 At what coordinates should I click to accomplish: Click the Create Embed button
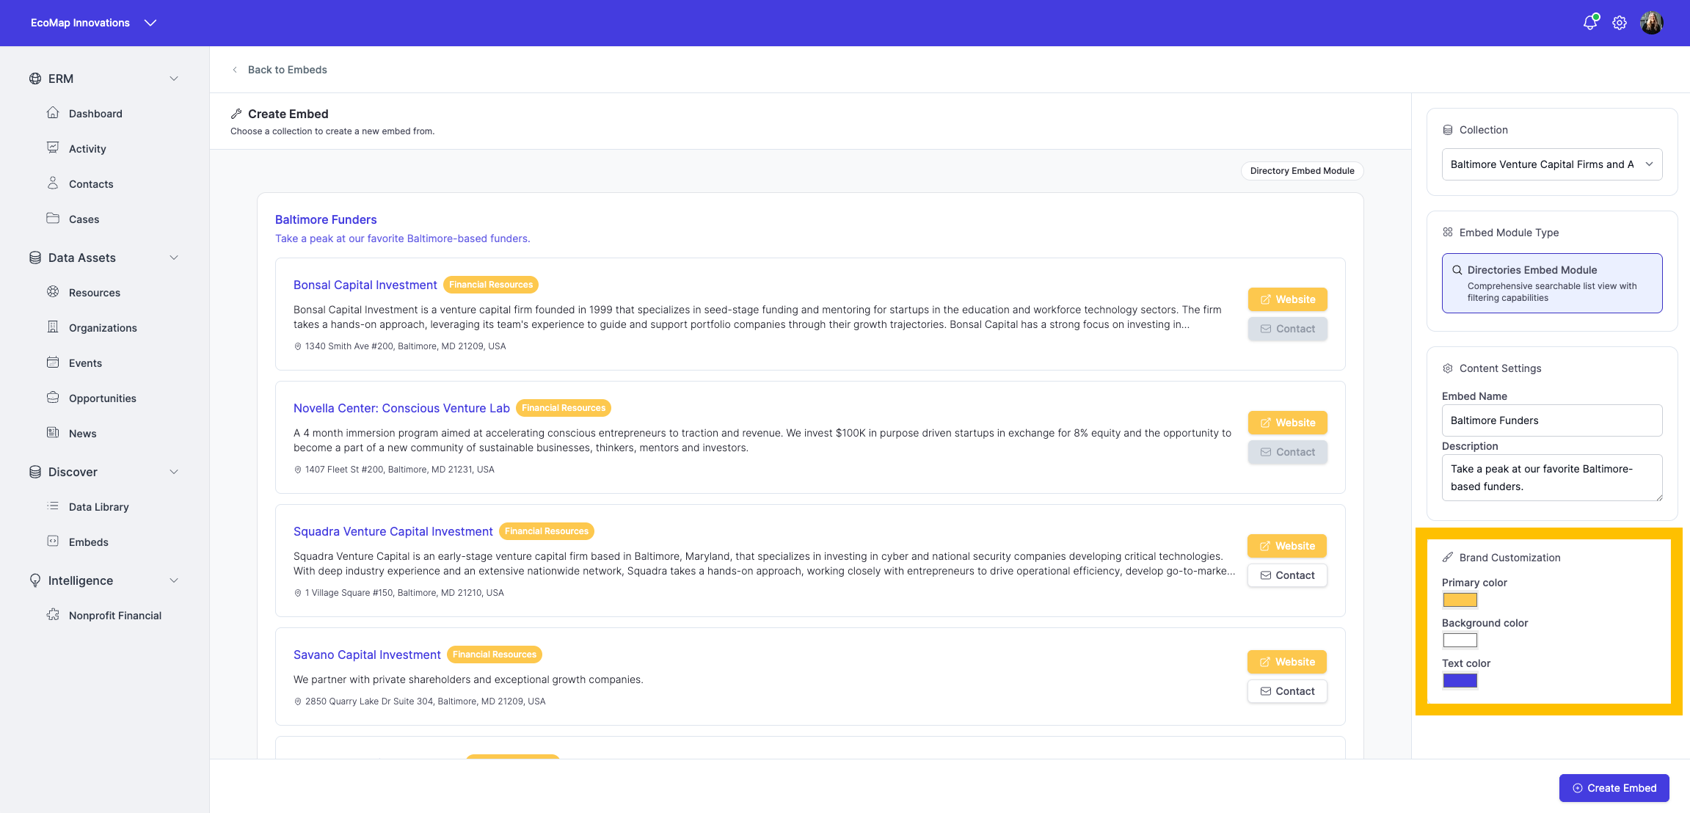[1614, 788]
